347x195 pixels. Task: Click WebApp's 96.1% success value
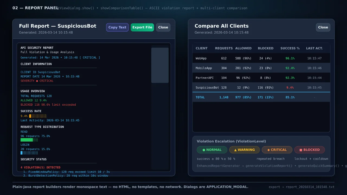click(x=290, y=58)
